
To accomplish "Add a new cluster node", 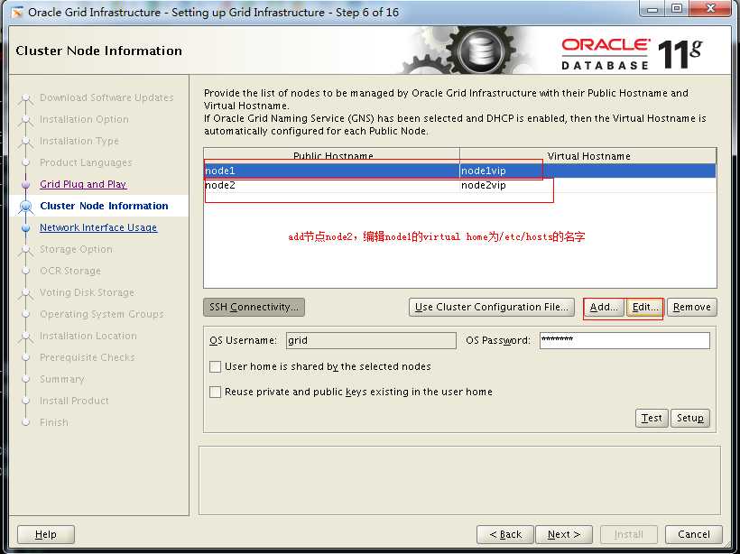I will pos(604,307).
